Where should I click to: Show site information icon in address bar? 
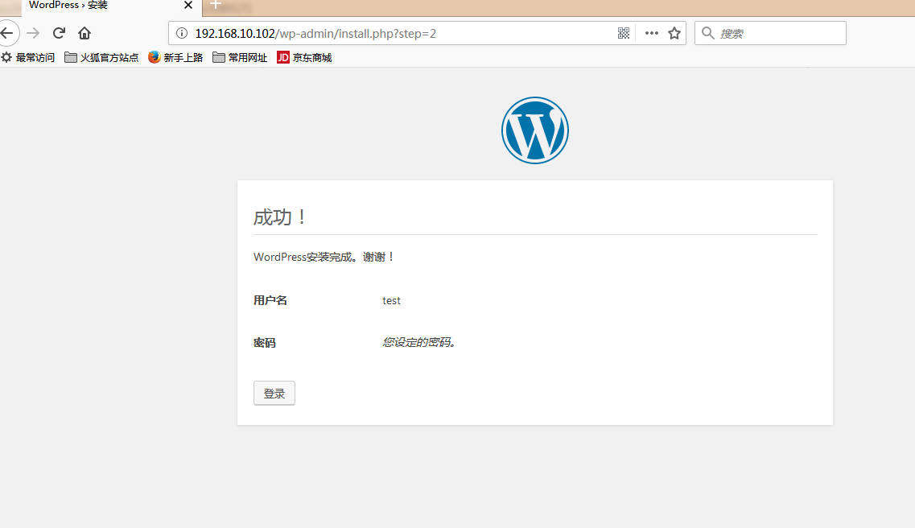pyautogui.click(x=182, y=33)
